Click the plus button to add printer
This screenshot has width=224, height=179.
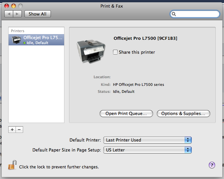[x=12, y=130]
